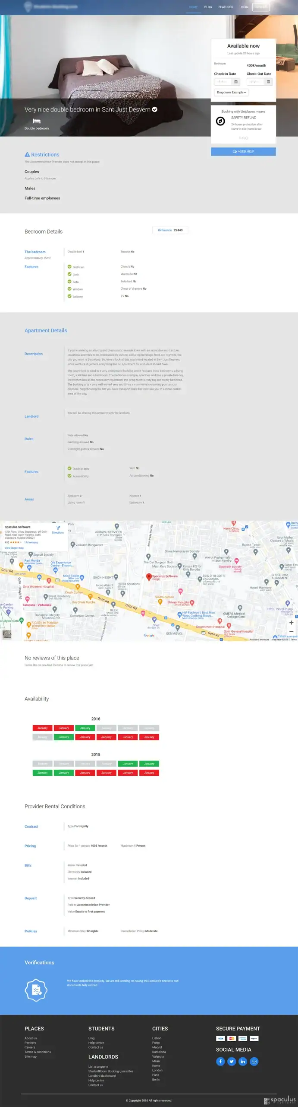The height and width of the screenshot is (1107, 298).
Task: Open the 'Partners' footer link
Action: click(30, 1043)
